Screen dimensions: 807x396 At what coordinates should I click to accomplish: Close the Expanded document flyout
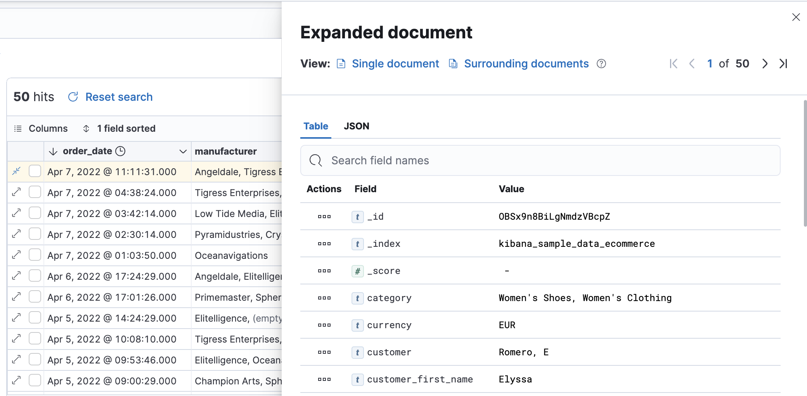coord(796,17)
